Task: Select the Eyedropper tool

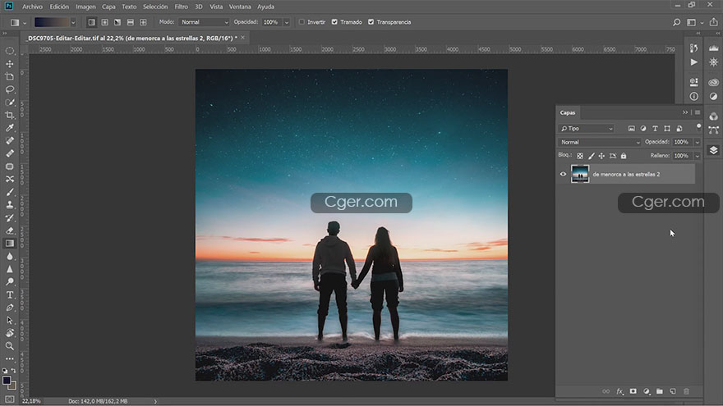Action: click(10, 128)
